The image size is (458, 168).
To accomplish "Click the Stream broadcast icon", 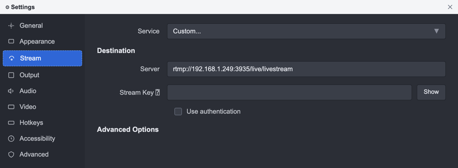I will [x=12, y=58].
